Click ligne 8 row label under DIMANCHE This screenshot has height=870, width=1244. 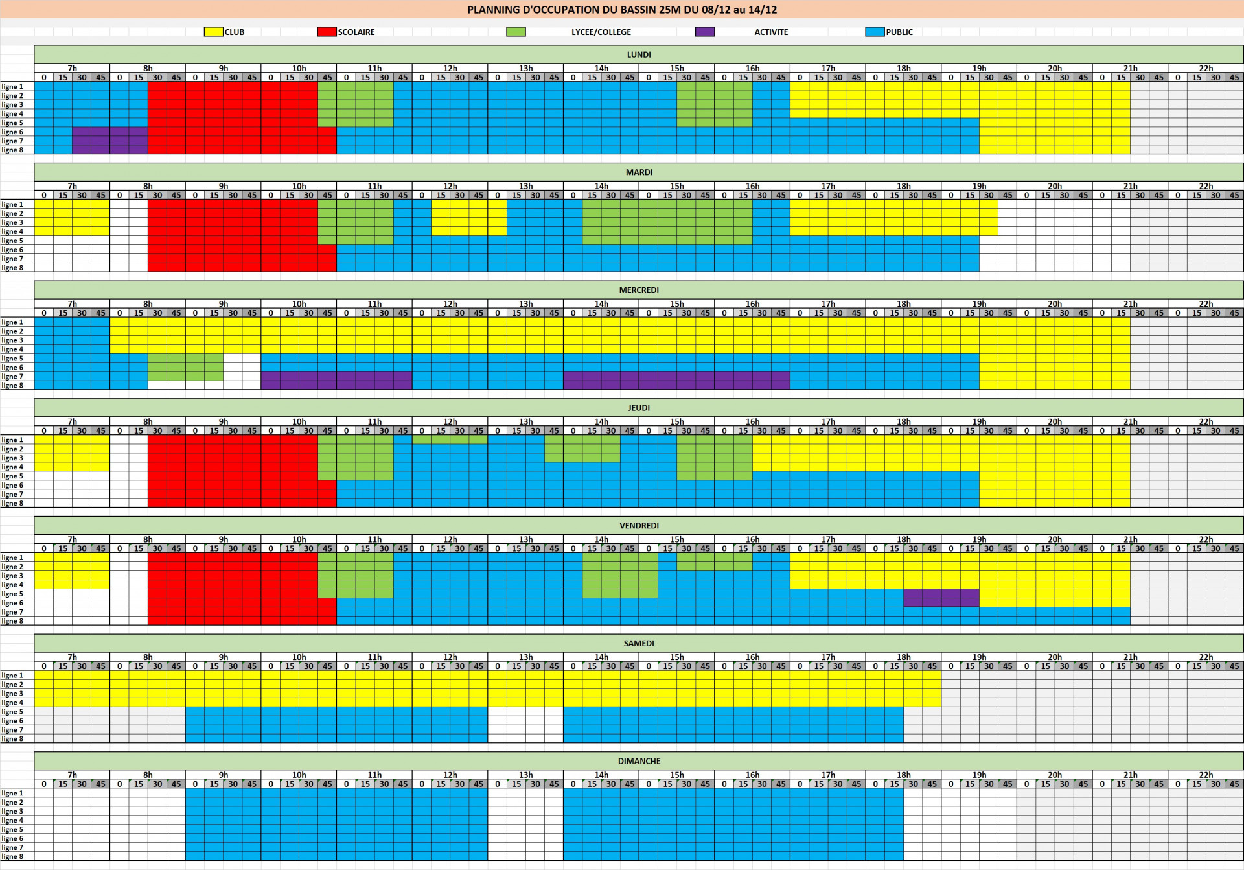click(x=13, y=856)
